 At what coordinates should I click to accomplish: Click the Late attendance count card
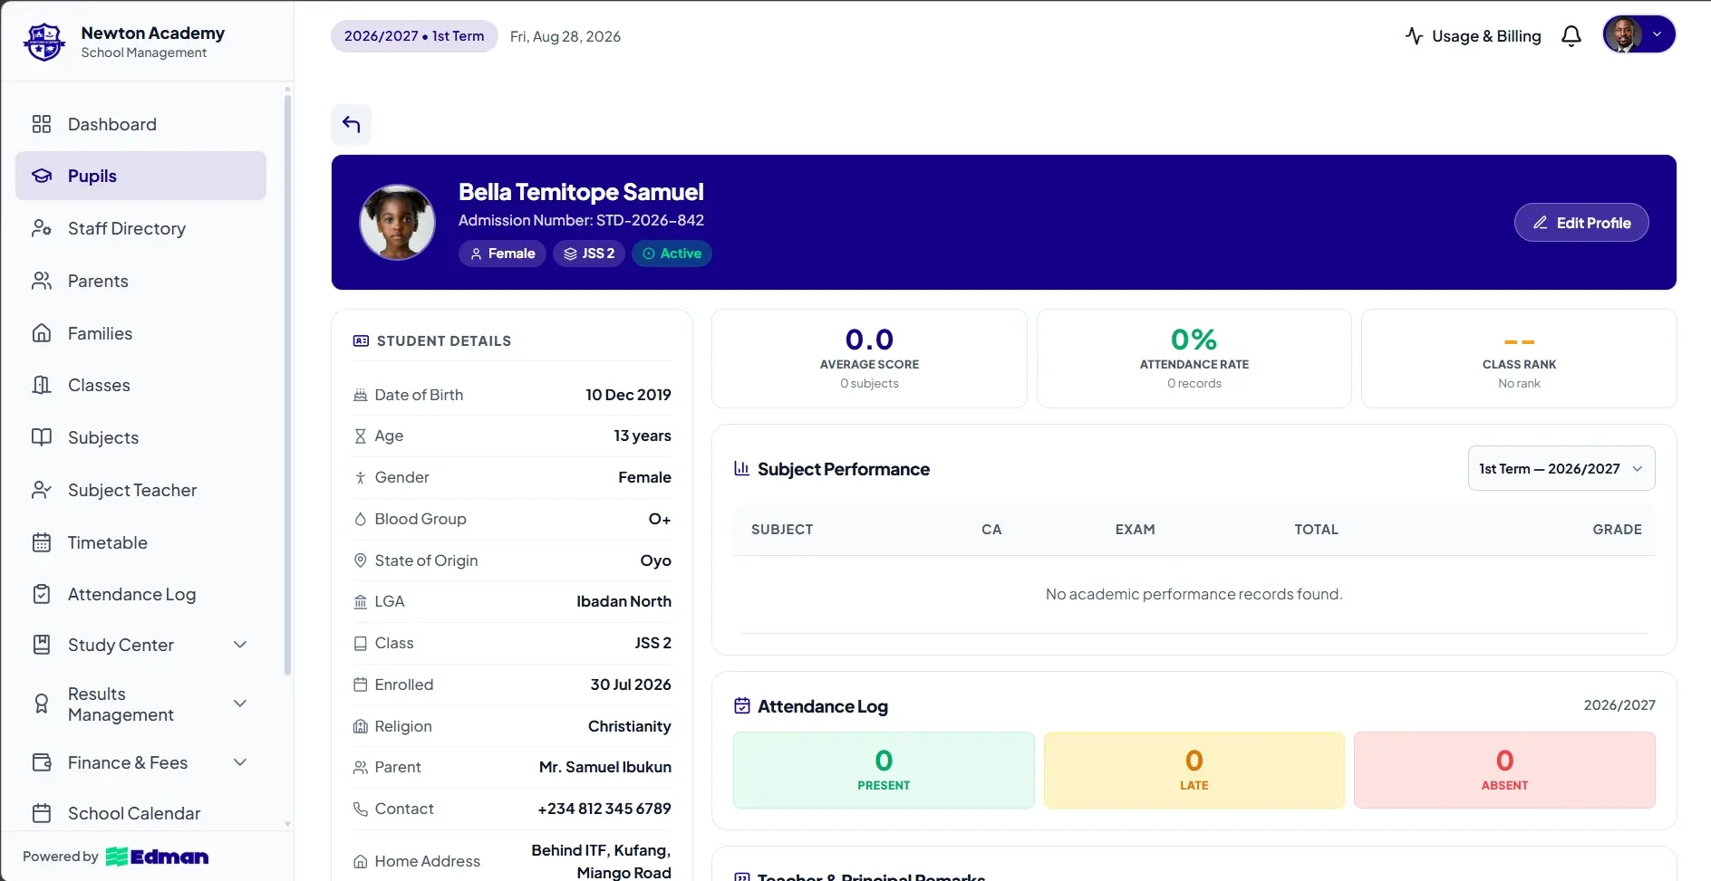click(1194, 770)
